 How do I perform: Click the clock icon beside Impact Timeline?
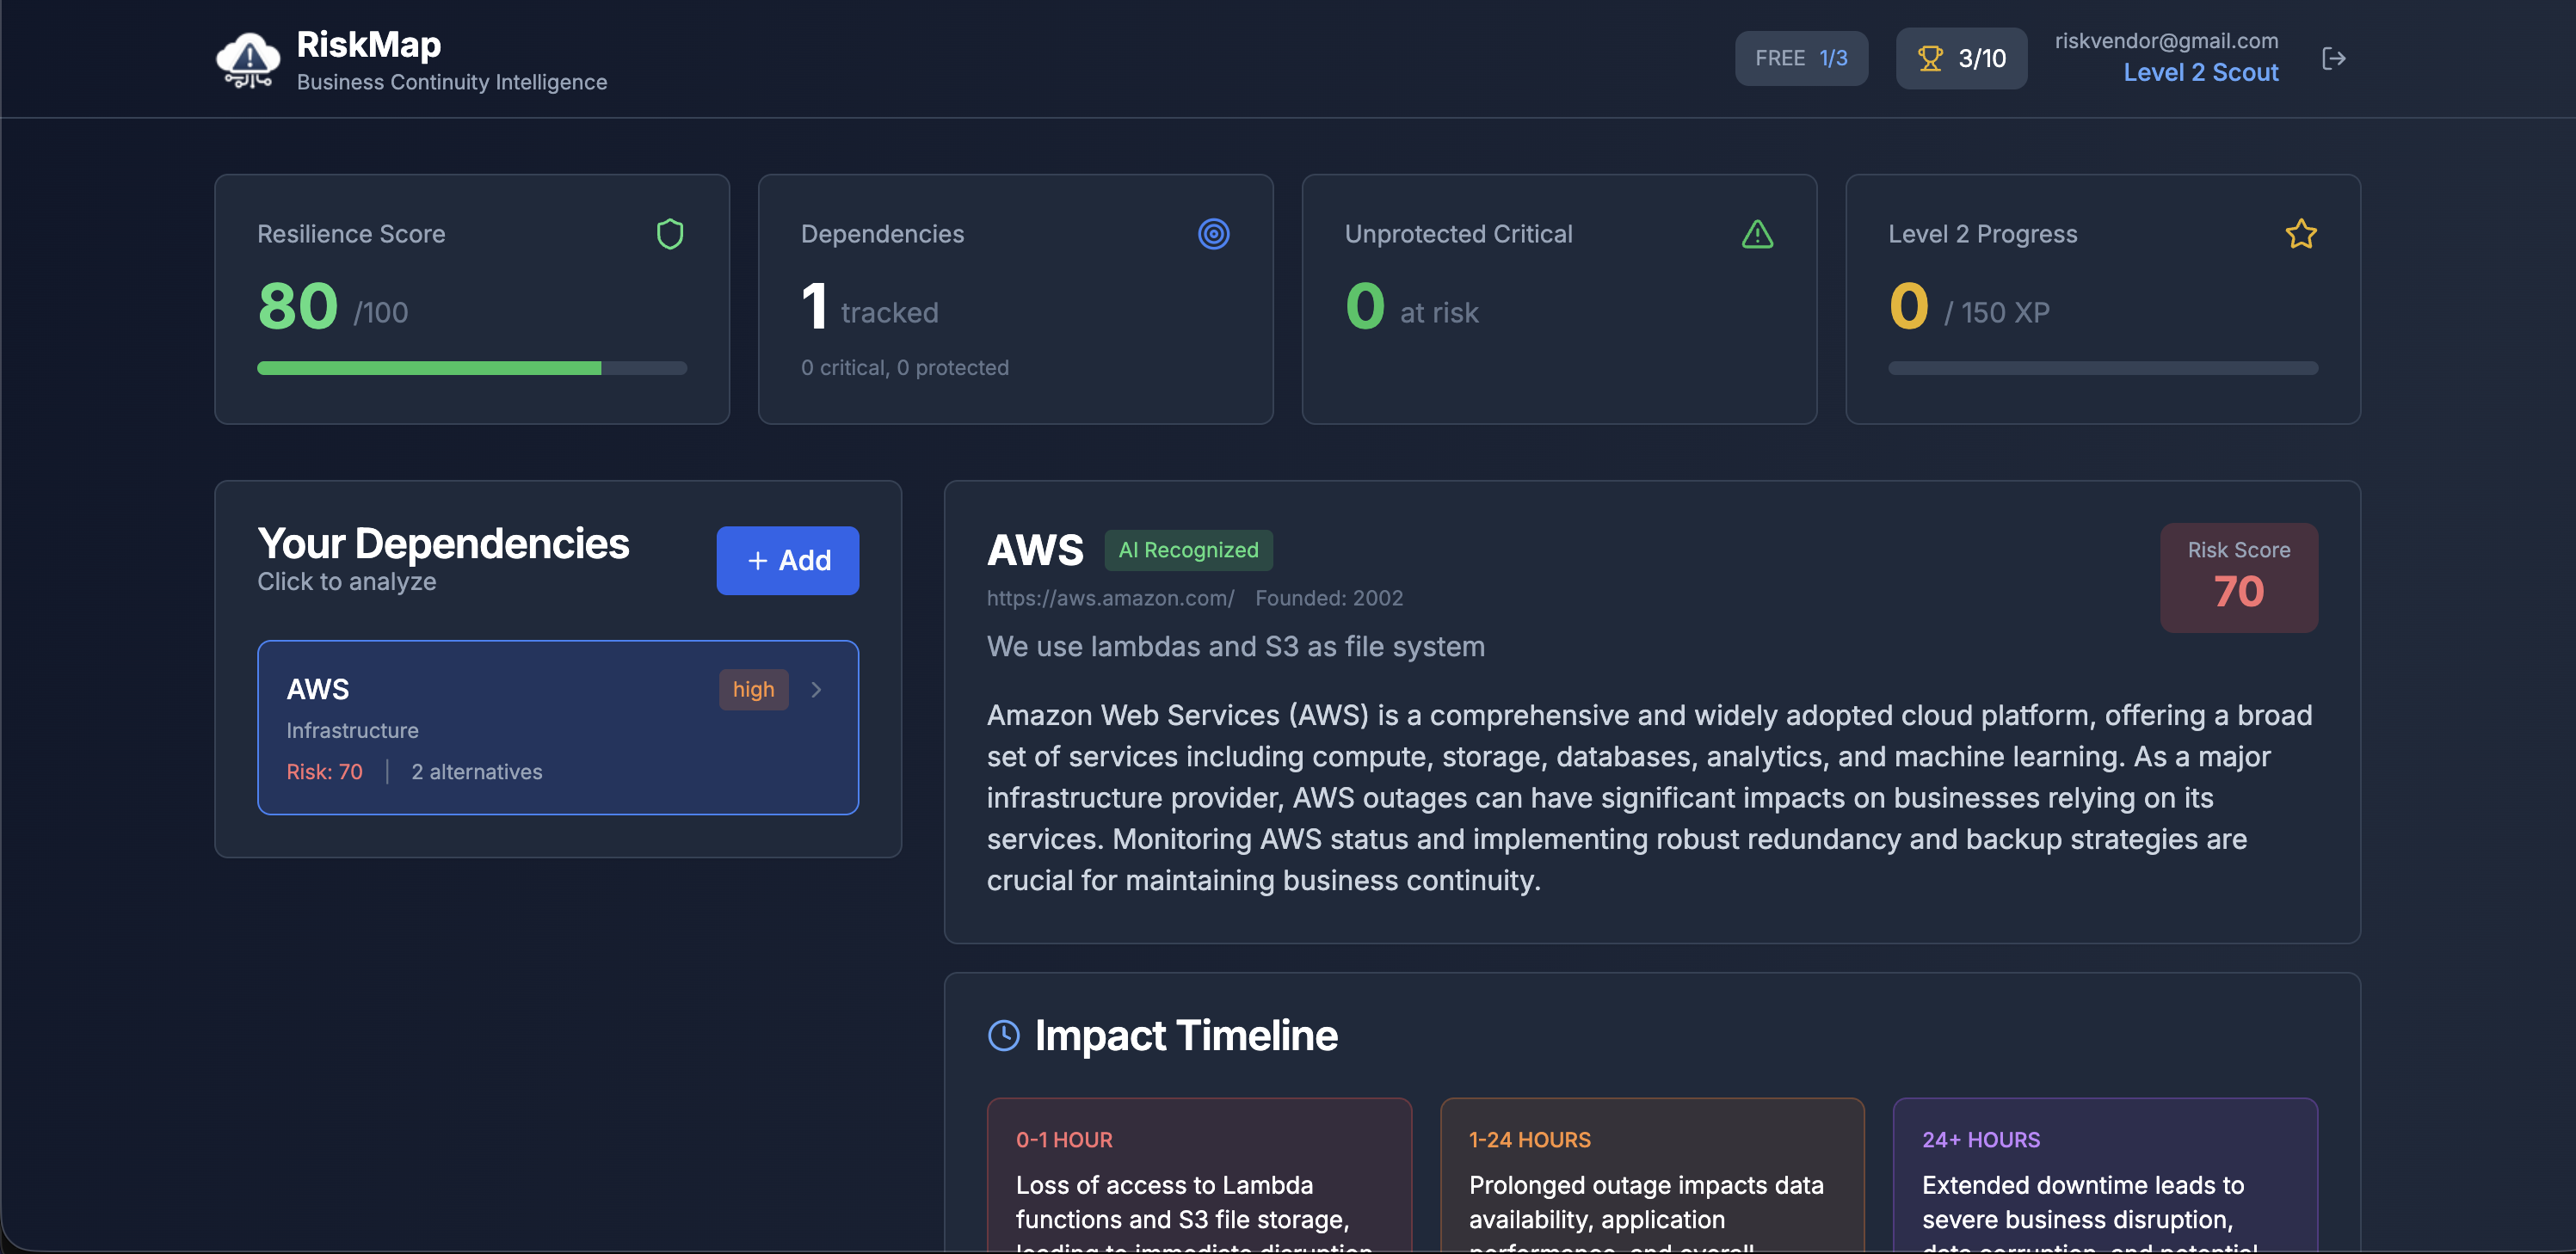[x=1003, y=1035]
